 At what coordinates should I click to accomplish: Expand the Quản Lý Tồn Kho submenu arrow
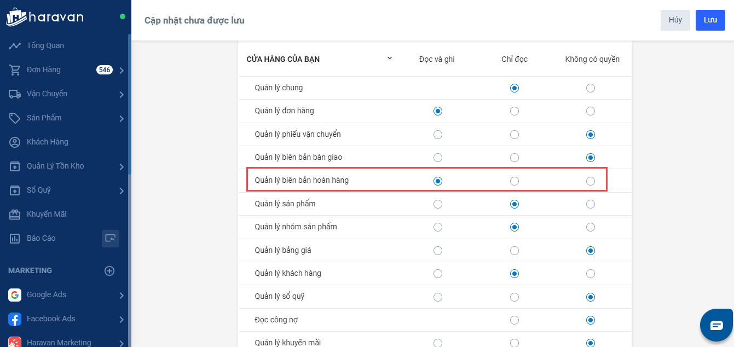tap(122, 166)
